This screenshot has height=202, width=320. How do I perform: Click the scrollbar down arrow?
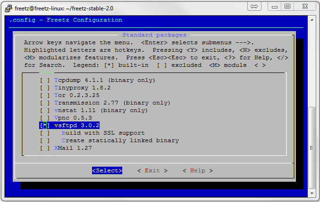(x=312, y=193)
